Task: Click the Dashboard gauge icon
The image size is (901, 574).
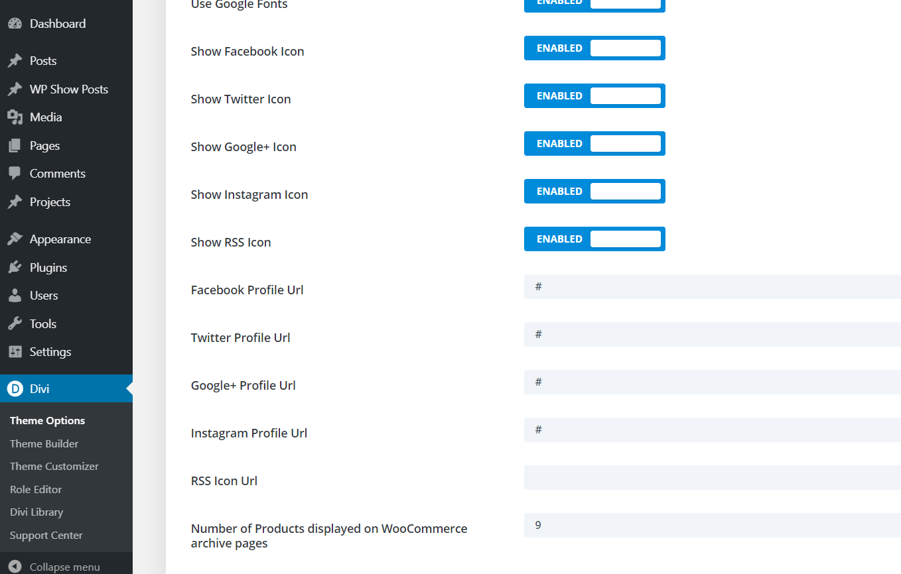Action: click(15, 24)
